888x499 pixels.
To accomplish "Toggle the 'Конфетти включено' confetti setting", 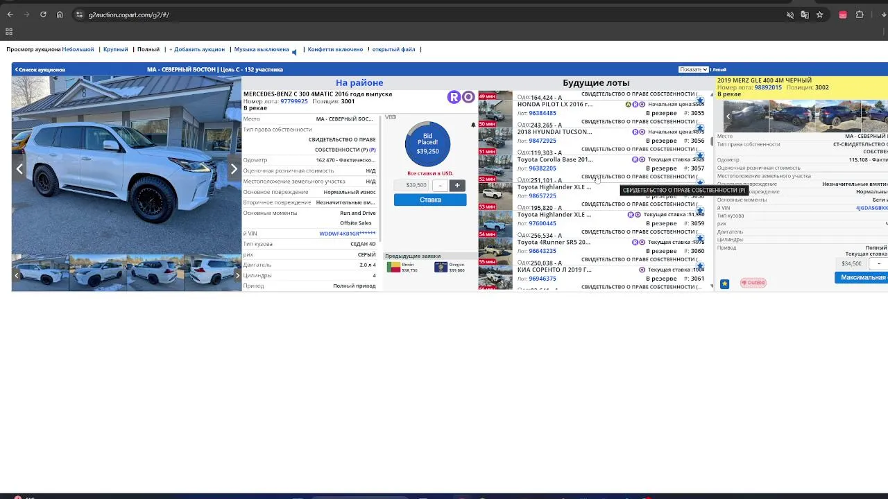I will [x=335, y=50].
